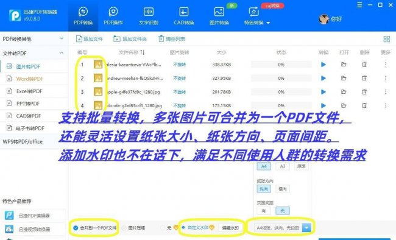
Task: Open folder for apple-g4fe37fd9c file
Action: point(344,92)
